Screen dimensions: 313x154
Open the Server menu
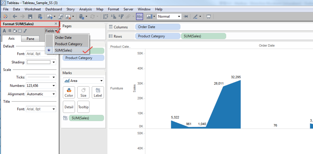pyautogui.click(x=129, y=9)
